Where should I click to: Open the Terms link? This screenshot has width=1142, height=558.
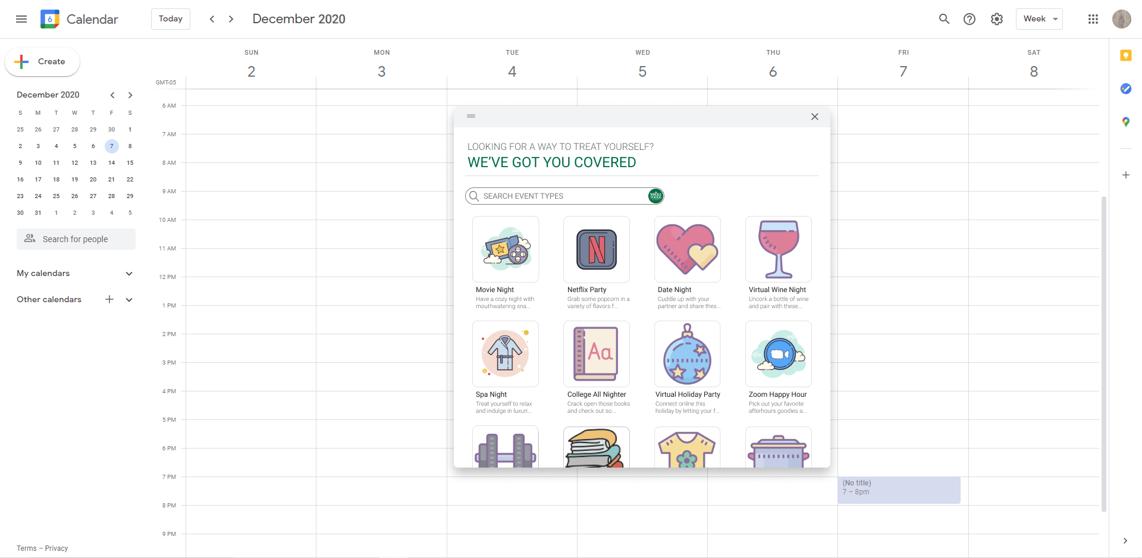coord(27,548)
